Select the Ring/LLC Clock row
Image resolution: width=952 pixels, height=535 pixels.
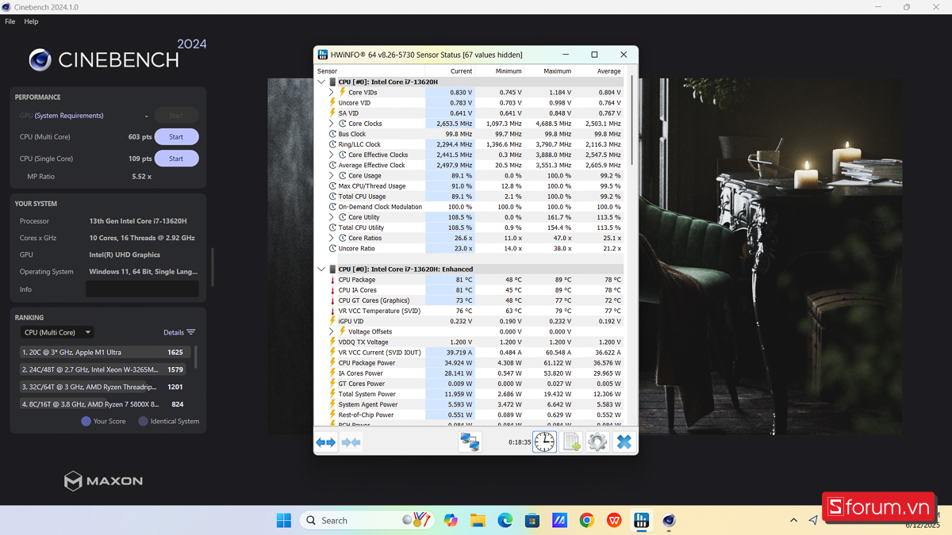point(470,144)
